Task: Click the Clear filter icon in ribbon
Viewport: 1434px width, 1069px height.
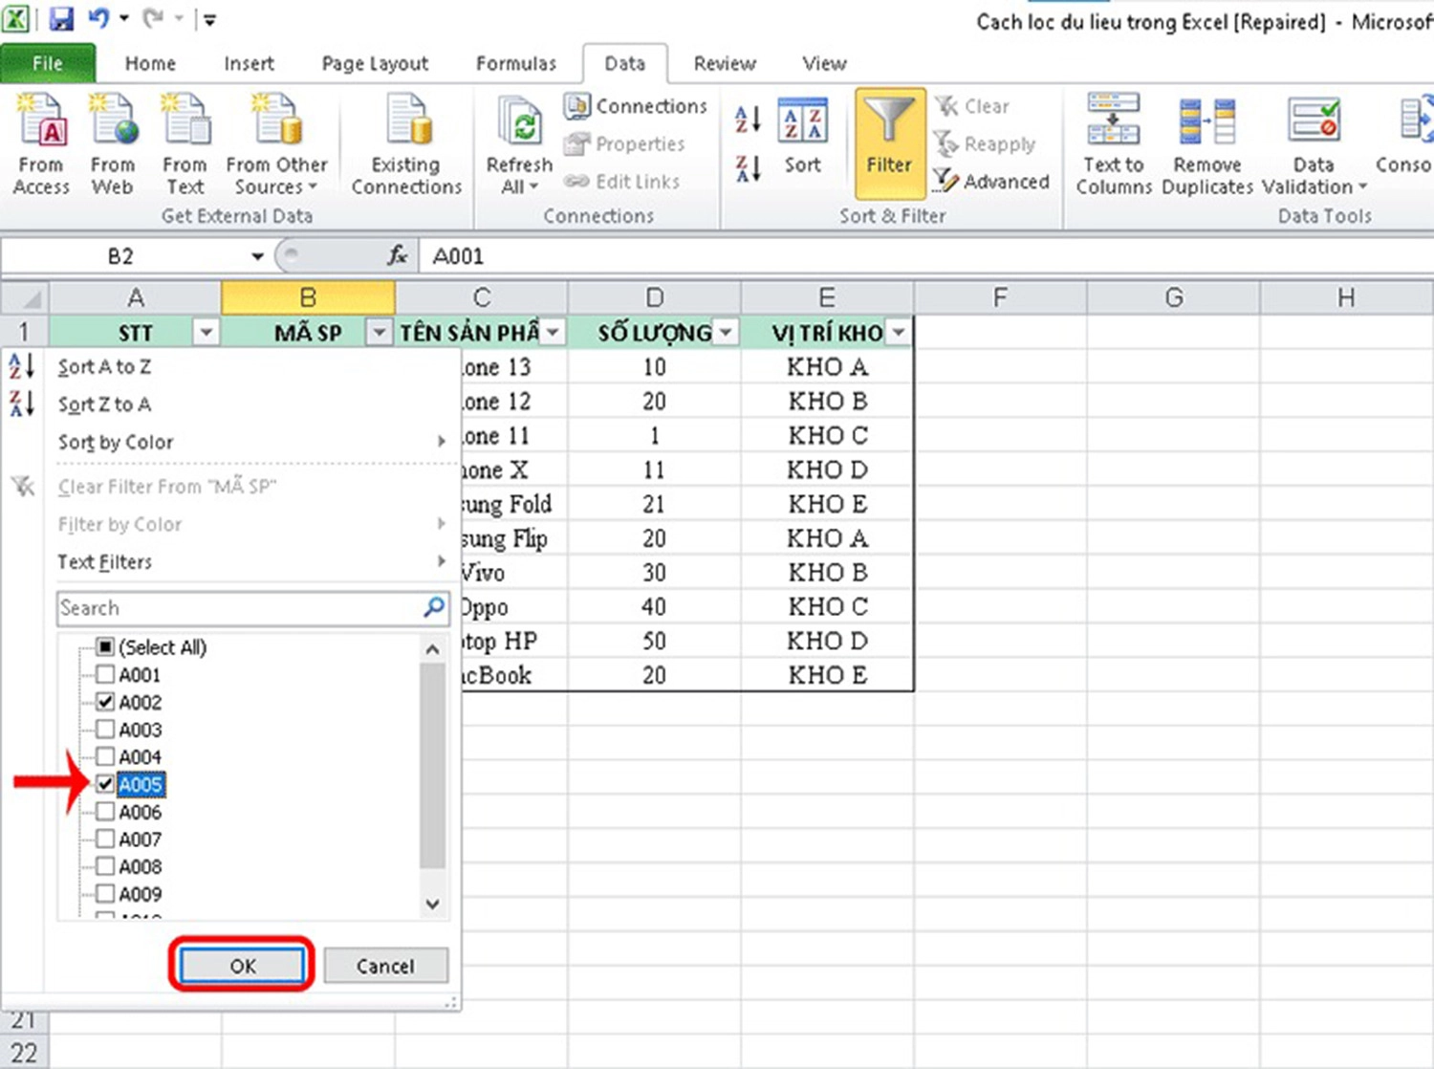Action: [972, 106]
